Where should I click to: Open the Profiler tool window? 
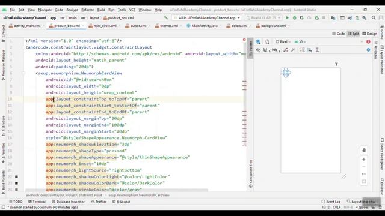coord(99,202)
